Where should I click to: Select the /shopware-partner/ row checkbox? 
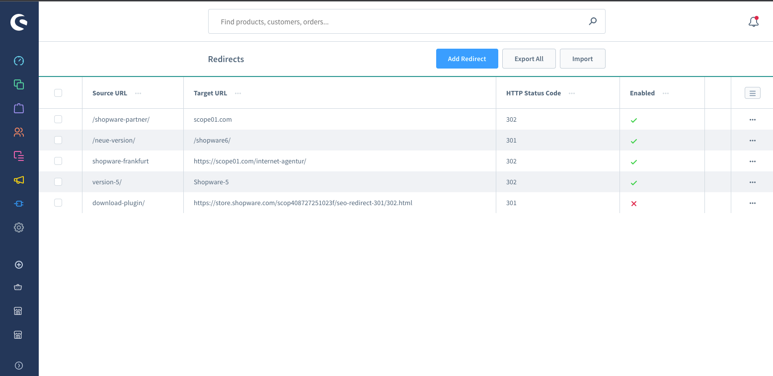(58, 119)
